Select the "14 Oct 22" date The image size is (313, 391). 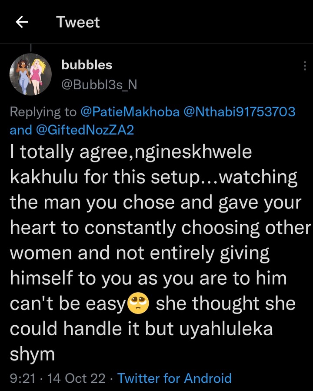click(77, 378)
